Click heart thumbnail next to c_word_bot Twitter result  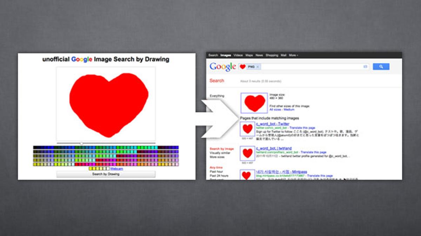tap(248, 129)
